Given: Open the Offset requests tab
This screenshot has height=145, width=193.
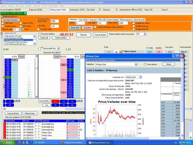Looking at the screenshot, I should pos(126,20).
